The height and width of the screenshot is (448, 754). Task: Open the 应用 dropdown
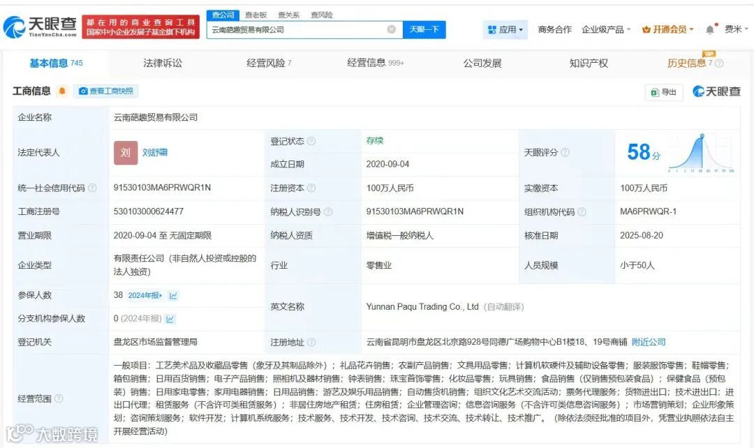[x=505, y=30]
